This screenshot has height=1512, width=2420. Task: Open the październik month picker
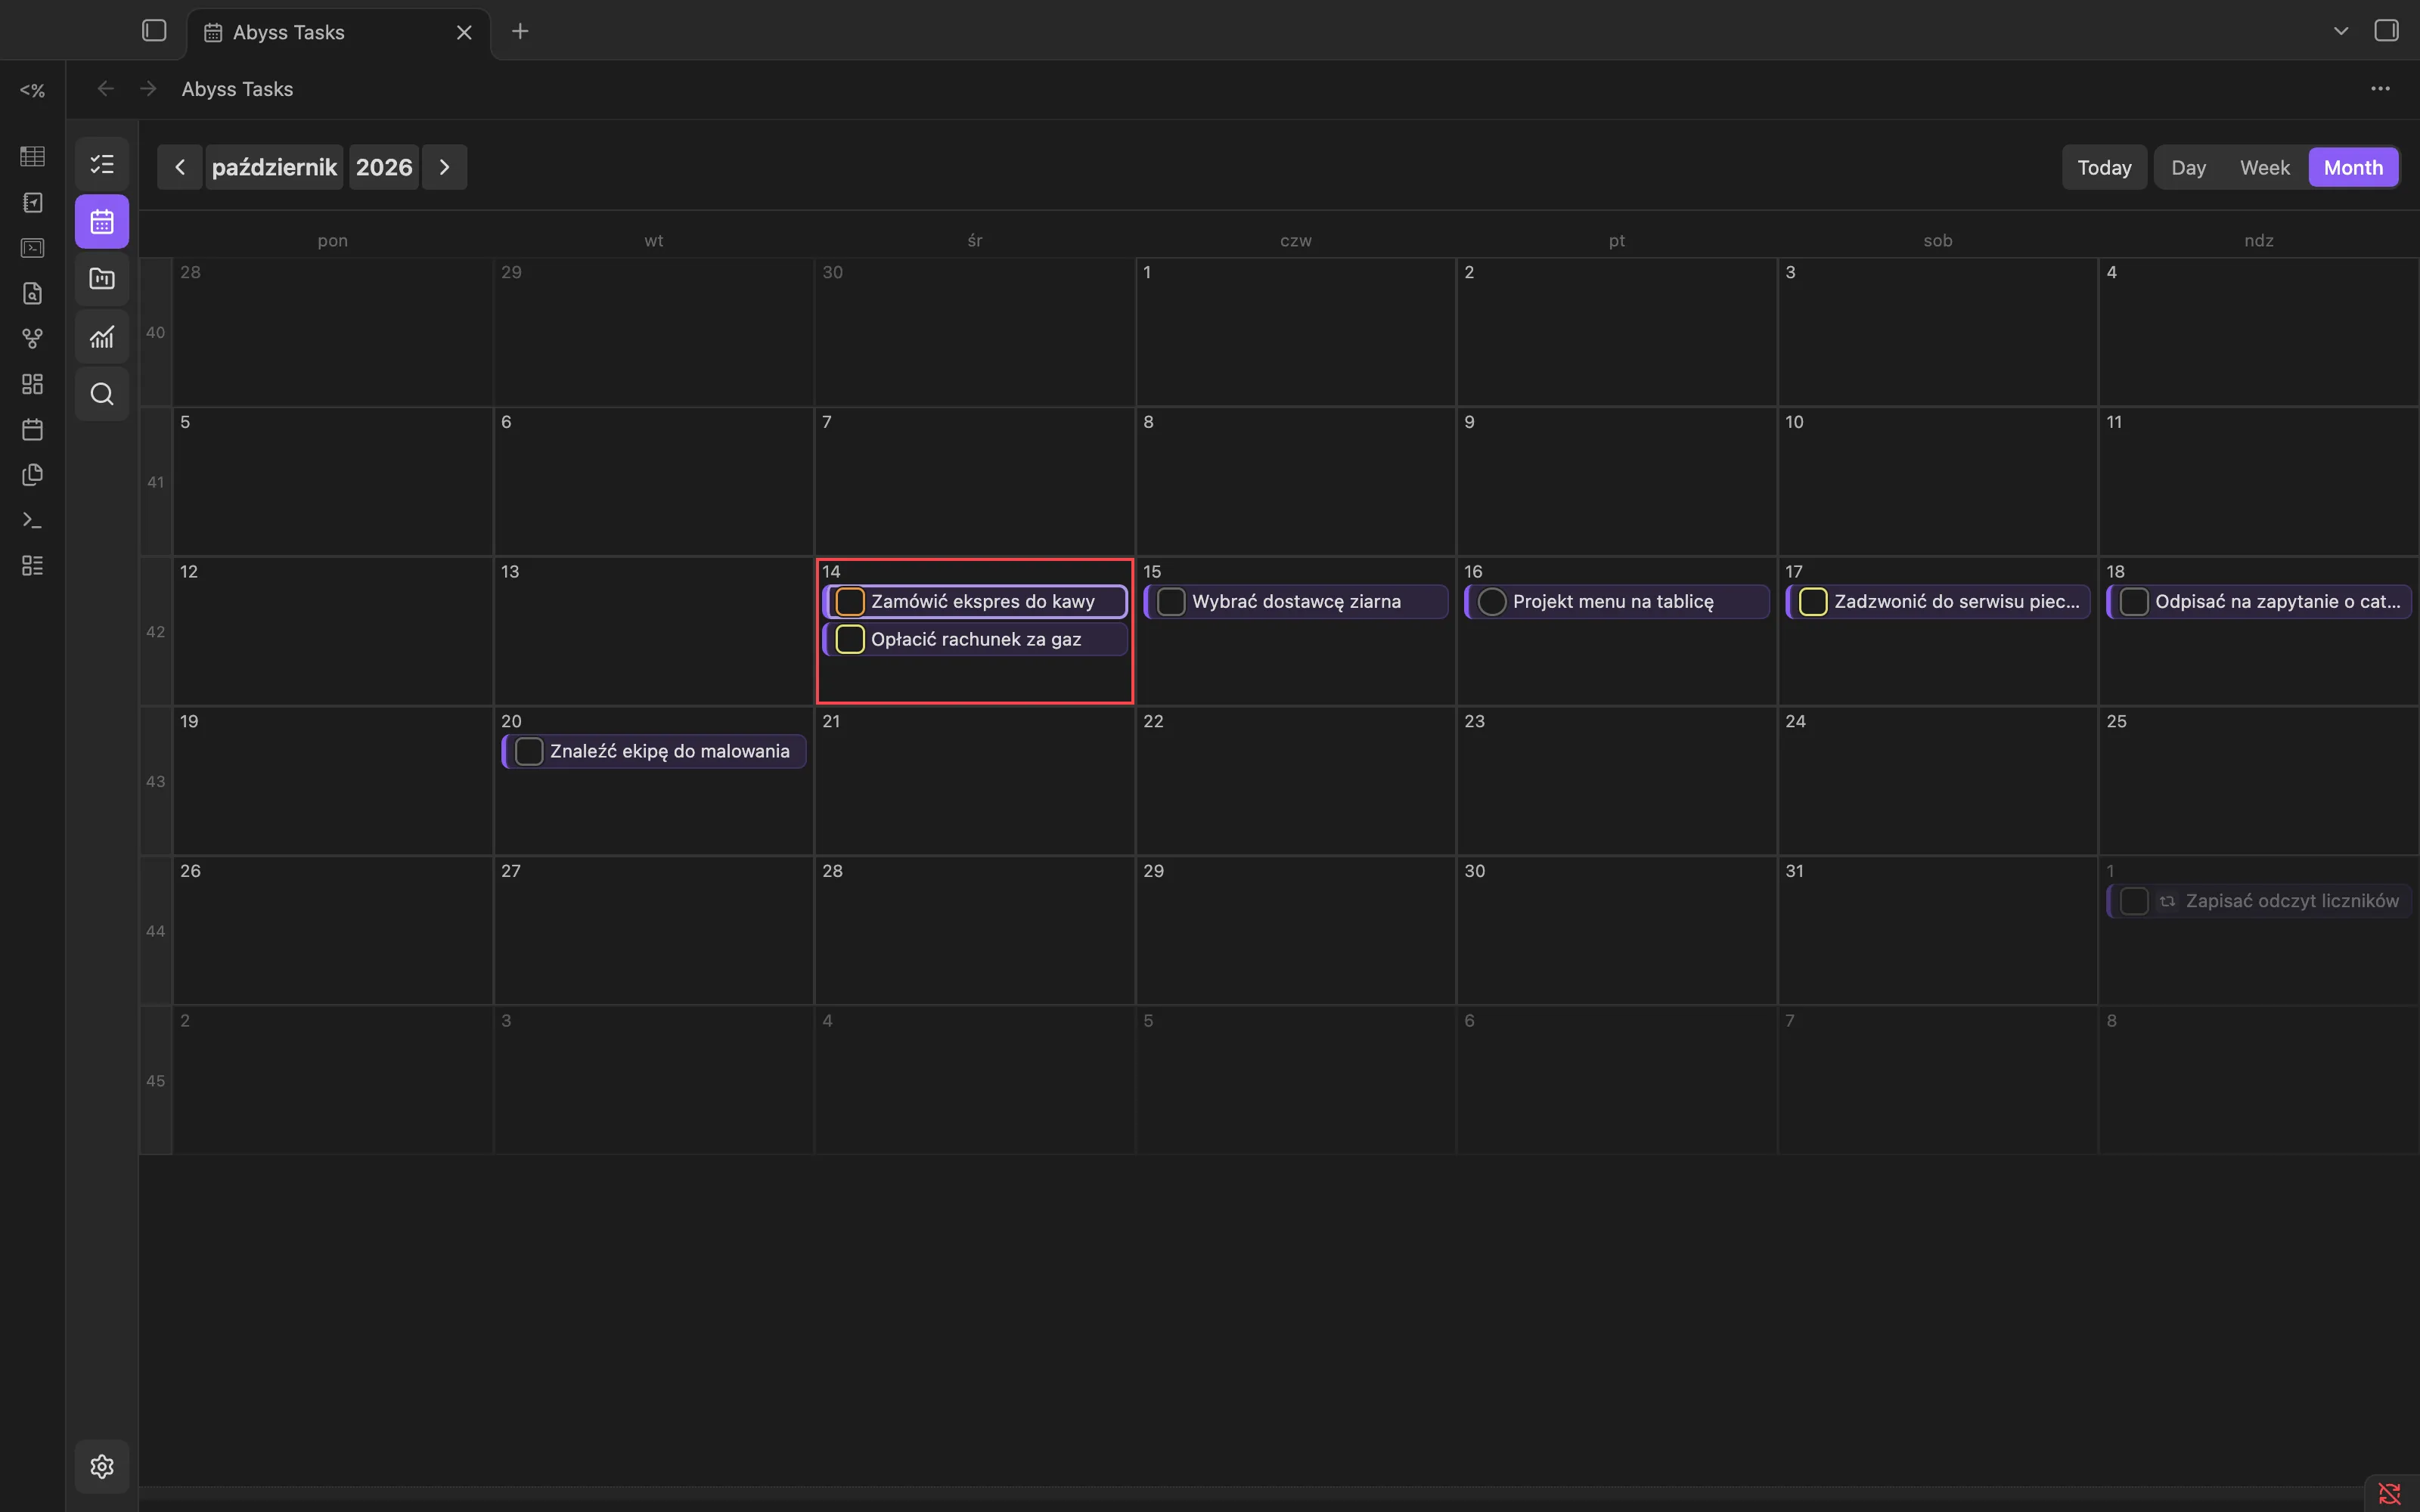click(274, 167)
